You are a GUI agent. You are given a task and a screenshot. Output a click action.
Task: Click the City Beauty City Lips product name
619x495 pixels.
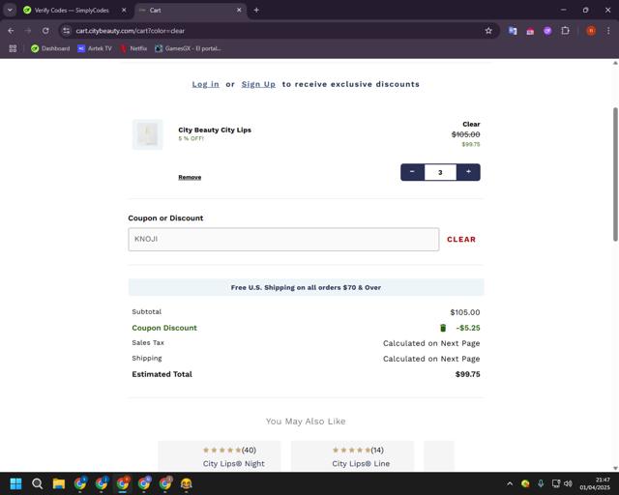[215, 130]
